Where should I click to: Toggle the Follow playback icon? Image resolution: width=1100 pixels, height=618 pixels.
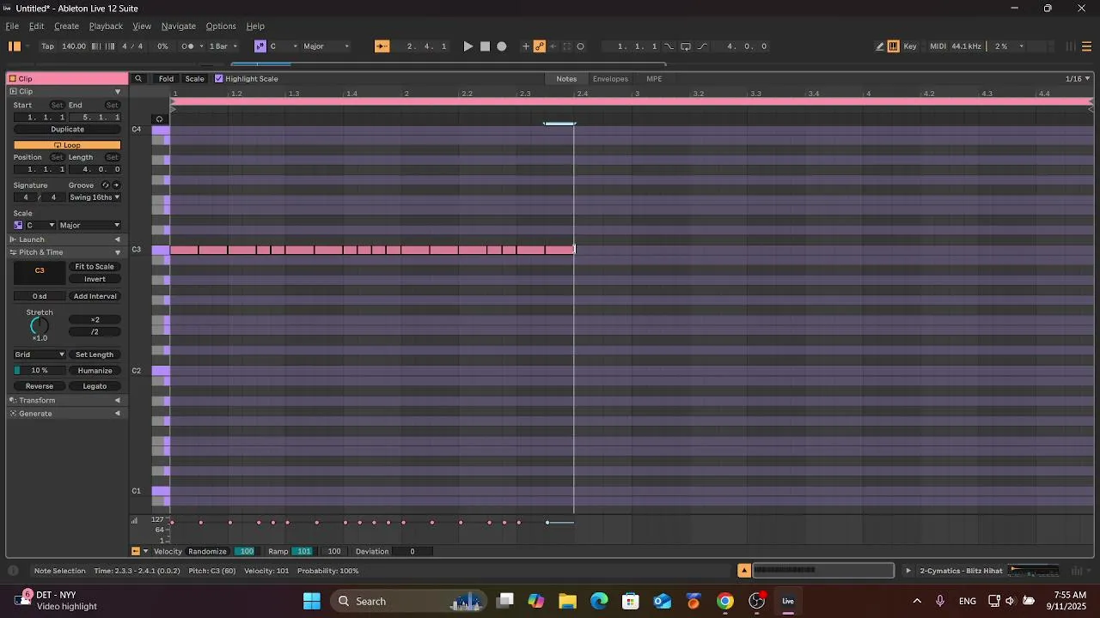coord(382,46)
